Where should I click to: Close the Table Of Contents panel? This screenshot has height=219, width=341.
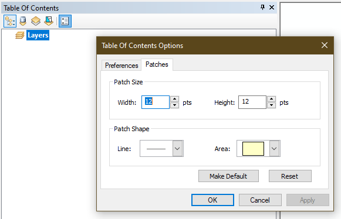click(272, 8)
